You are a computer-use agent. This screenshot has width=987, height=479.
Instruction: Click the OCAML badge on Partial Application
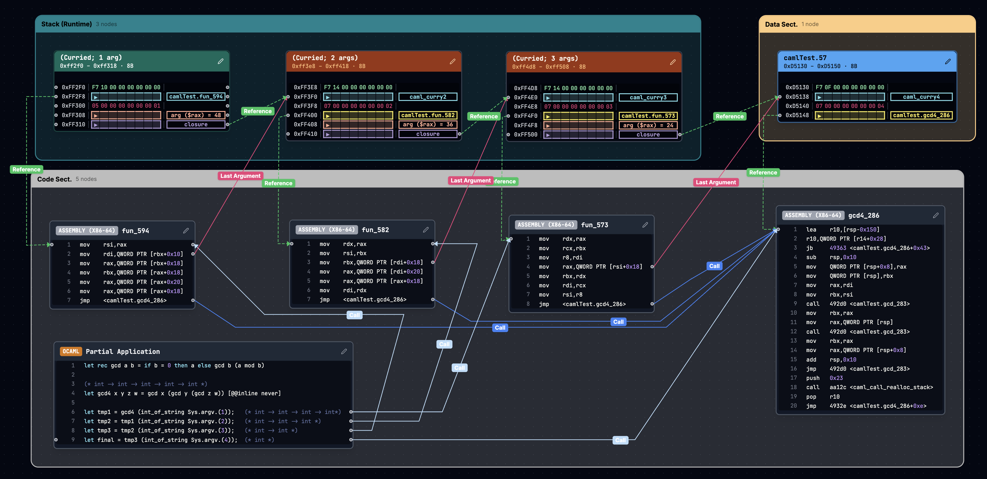(71, 351)
